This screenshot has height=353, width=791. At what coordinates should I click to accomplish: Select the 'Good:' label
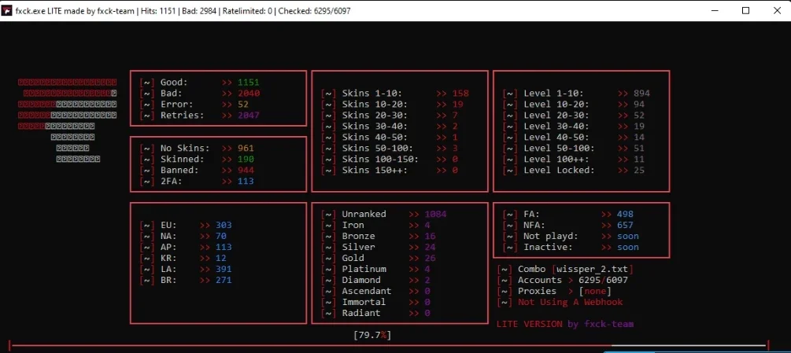[174, 82]
